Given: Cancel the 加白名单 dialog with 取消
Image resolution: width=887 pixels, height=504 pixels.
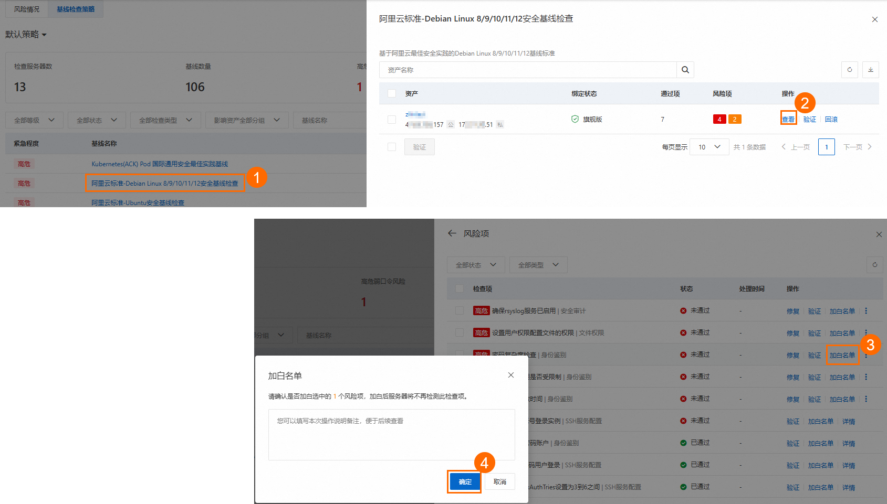Looking at the screenshot, I should pyautogui.click(x=500, y=482).
